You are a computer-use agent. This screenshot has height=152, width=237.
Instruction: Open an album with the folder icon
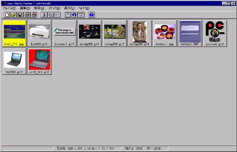tap(13, 15)
